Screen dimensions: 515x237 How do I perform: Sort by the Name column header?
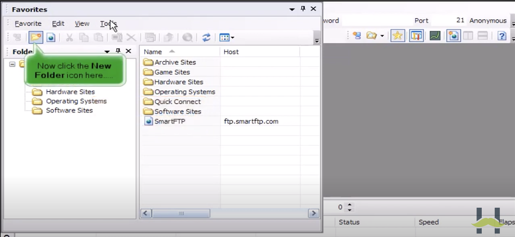(x=180, y=52)
